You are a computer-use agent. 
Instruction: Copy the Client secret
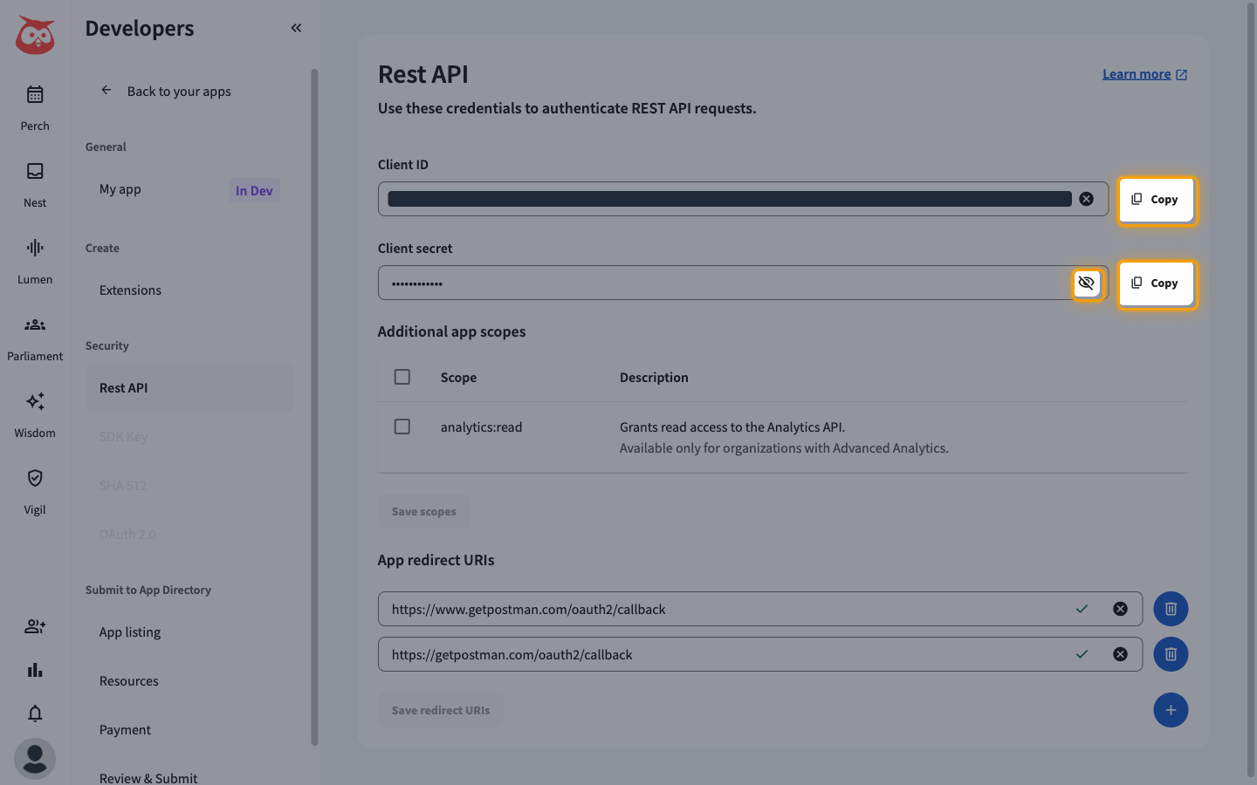1156,283
